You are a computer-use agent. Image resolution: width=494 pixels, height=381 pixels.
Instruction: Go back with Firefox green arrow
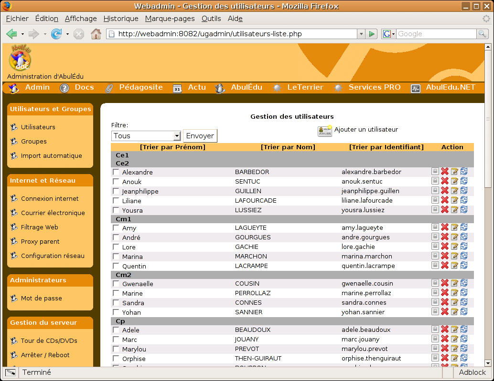[11, 34]
